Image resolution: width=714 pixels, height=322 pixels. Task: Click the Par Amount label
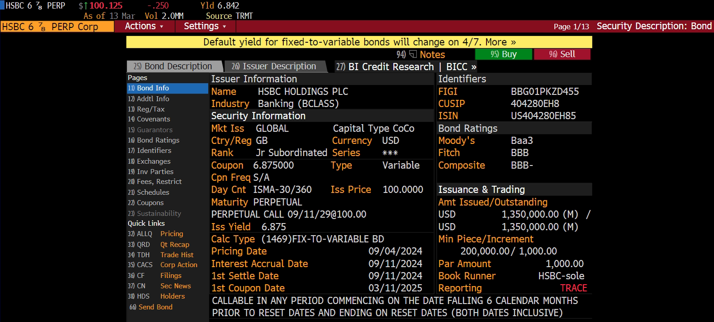(x=464, y=264)
